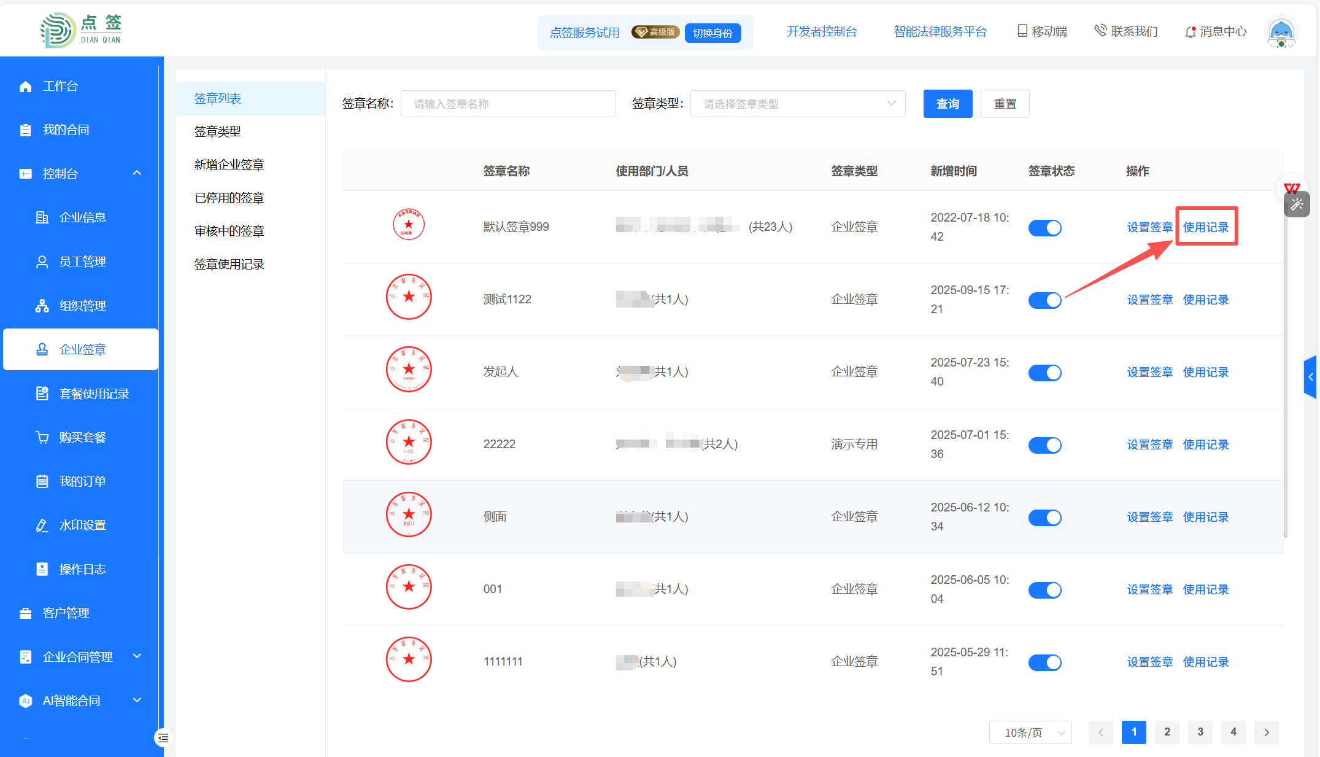Select the 已停用的签章 submenu item

coord(229,198)
